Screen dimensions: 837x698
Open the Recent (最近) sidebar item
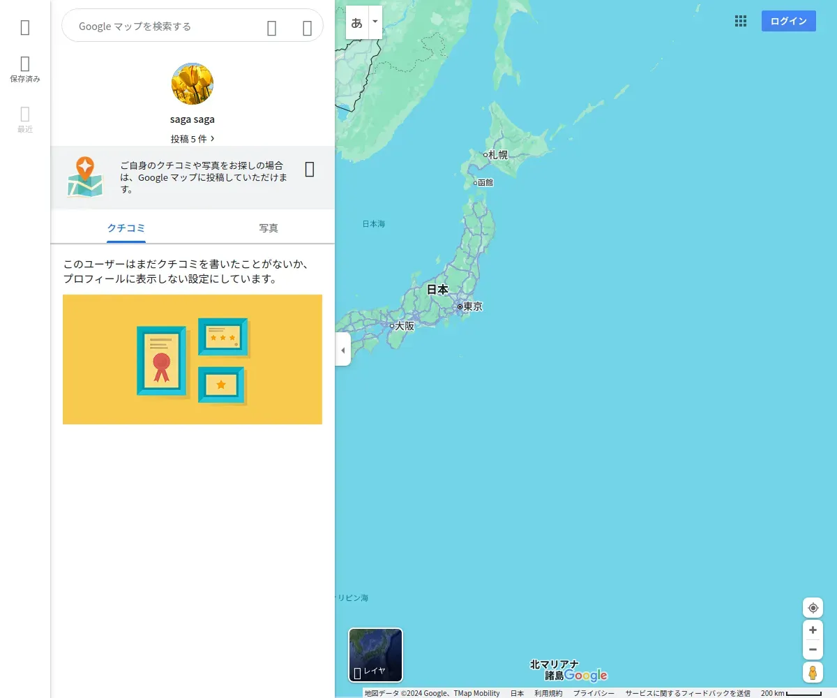click(25, 120)
